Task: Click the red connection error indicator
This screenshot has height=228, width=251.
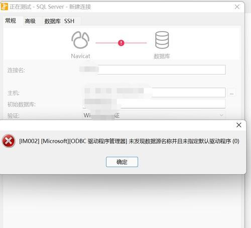Action: point(121,43)
